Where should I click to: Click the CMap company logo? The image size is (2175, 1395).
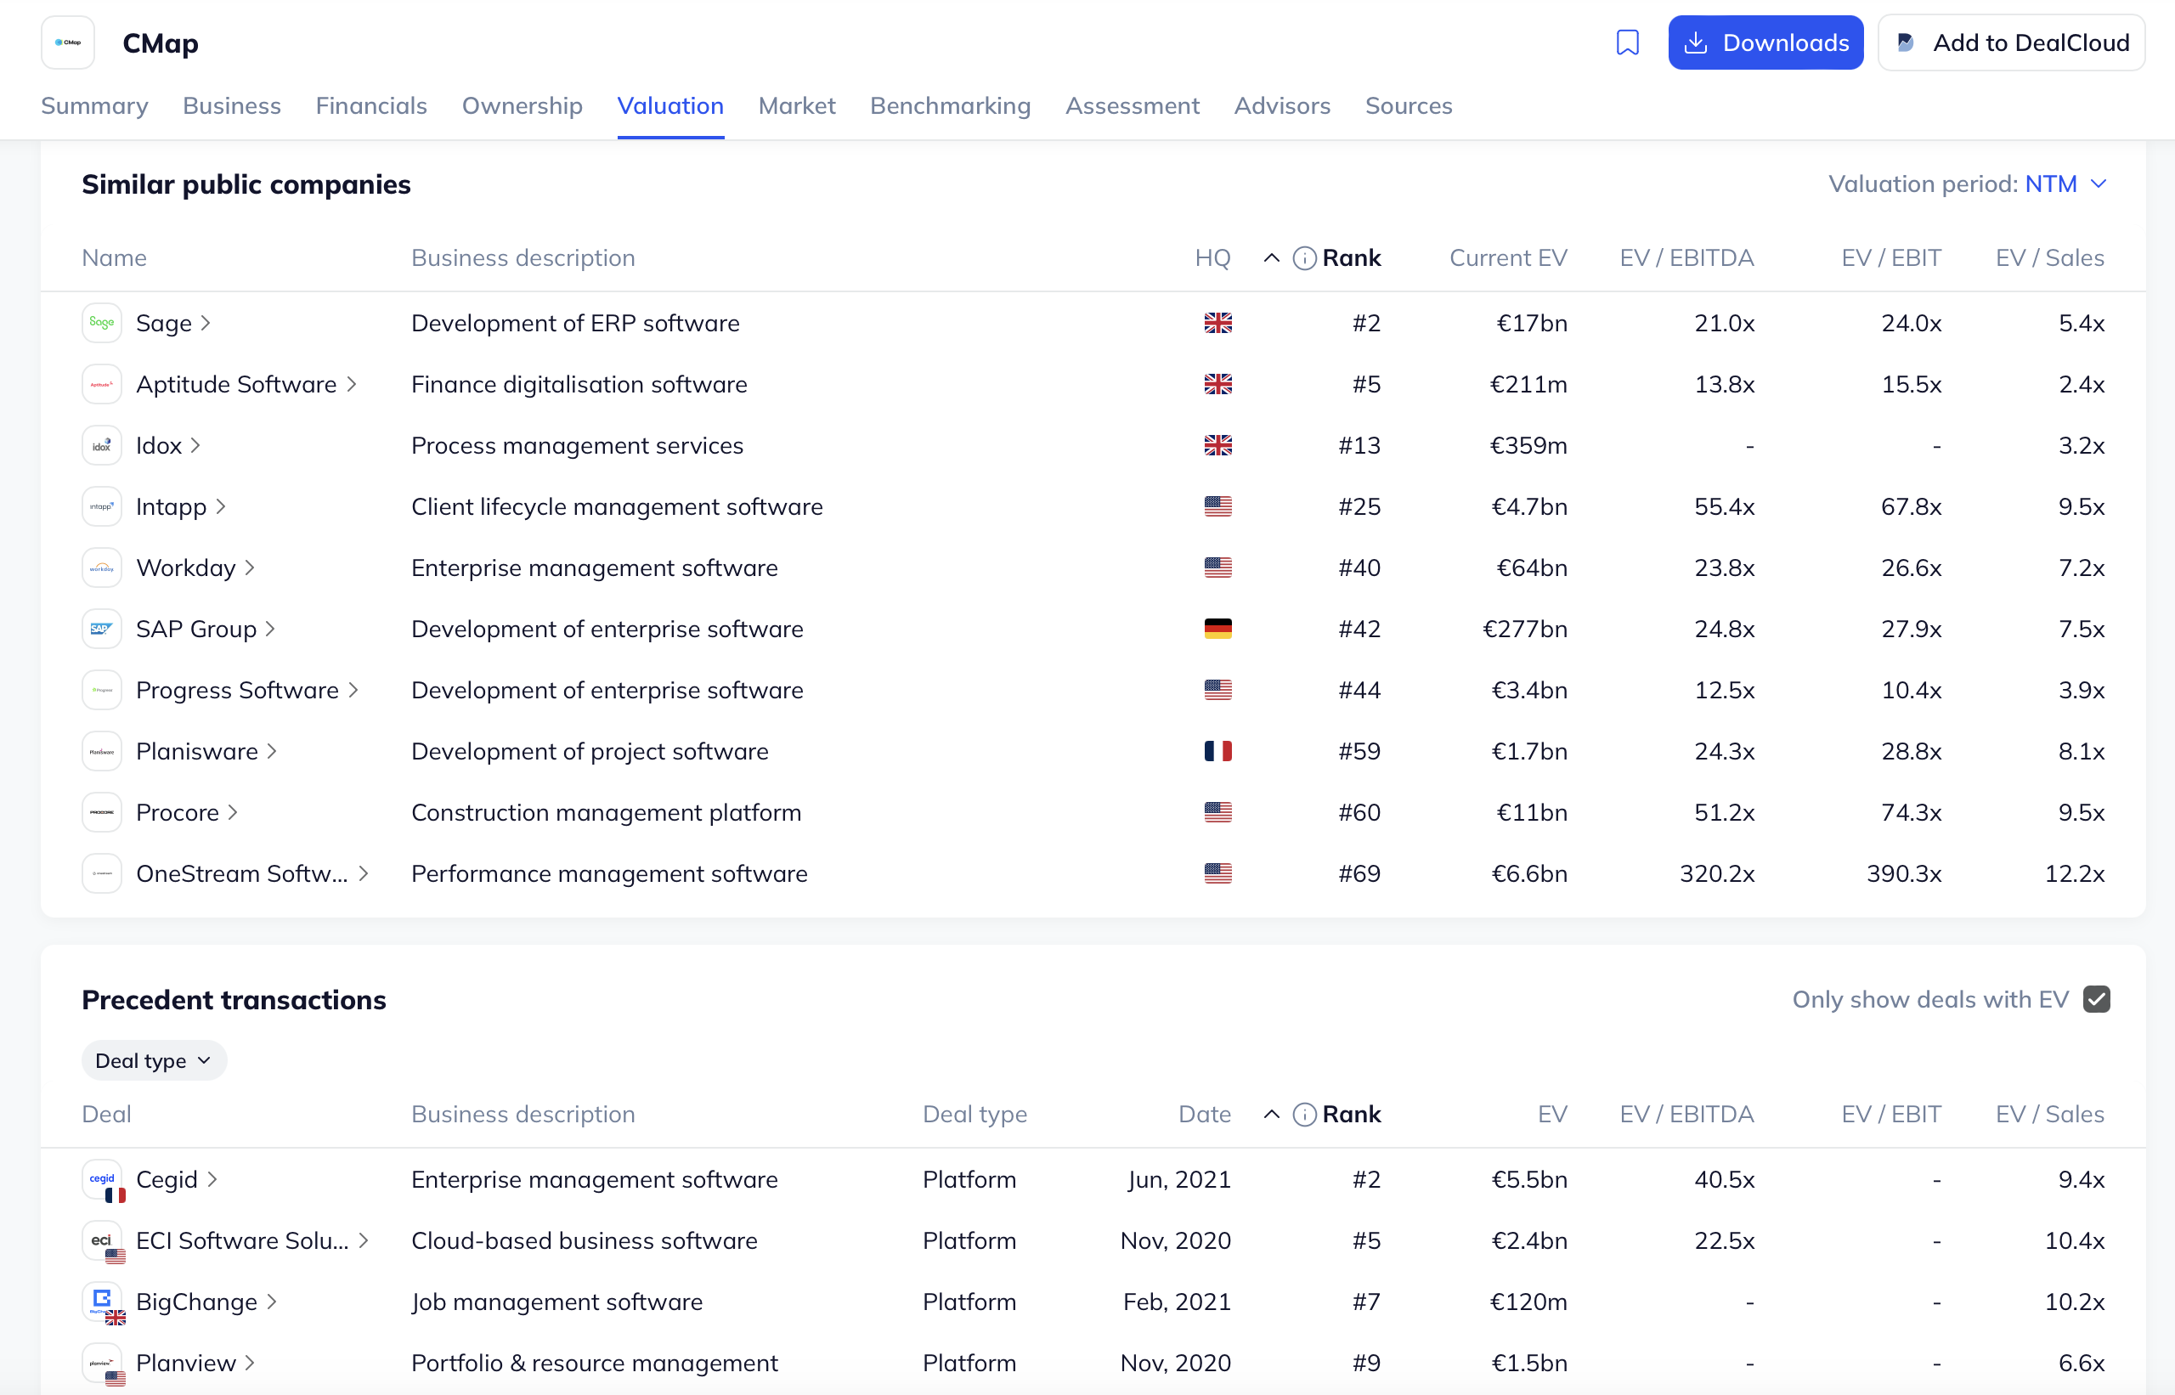(x=68, y=42)
